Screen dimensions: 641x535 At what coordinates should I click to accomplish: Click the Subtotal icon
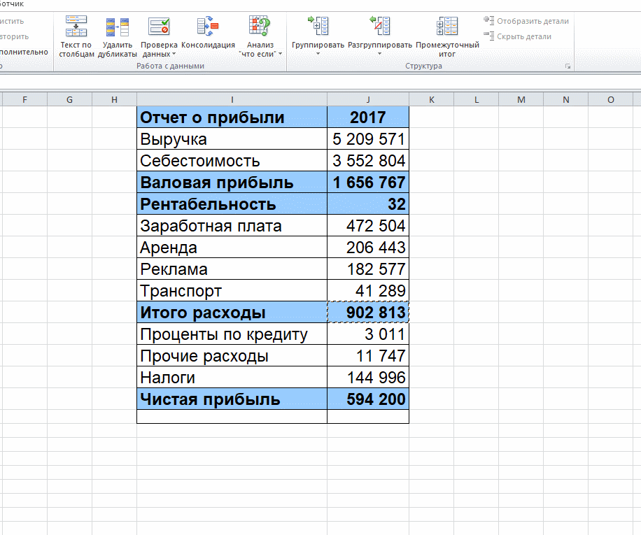[447, 27]
